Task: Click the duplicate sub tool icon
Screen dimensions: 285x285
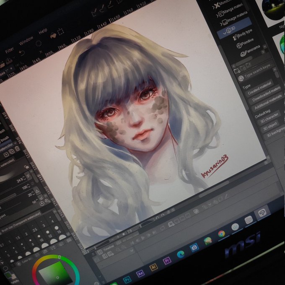Action: click(11, 152)
